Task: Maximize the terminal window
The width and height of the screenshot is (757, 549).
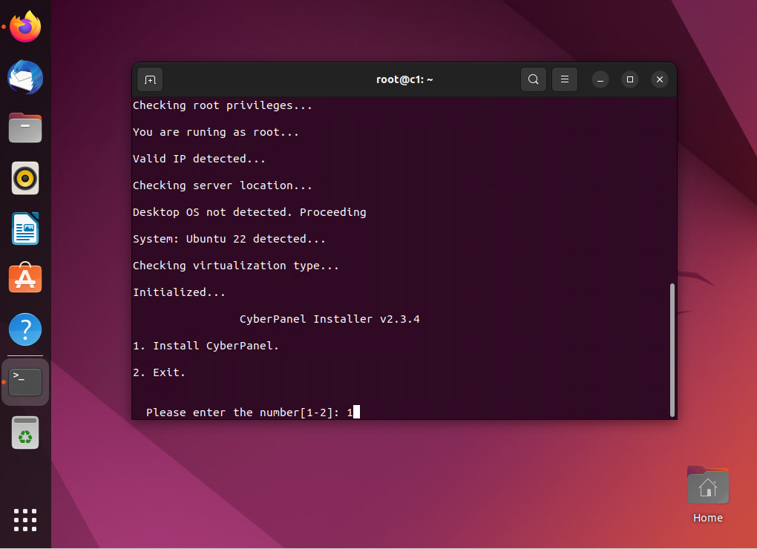Action: 629,79
